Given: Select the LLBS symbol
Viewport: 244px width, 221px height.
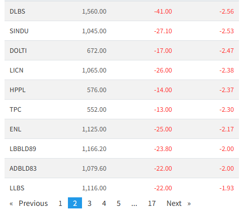Looking at the screenshot, I should (x=17, y=188).
